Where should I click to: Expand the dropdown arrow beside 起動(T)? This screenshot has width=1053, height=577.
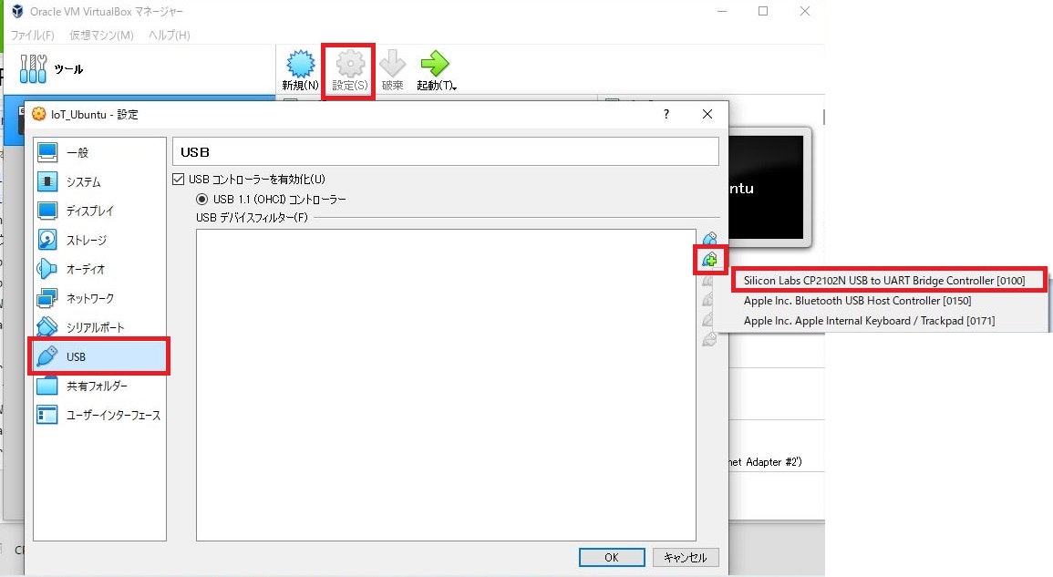coord(455,87)
